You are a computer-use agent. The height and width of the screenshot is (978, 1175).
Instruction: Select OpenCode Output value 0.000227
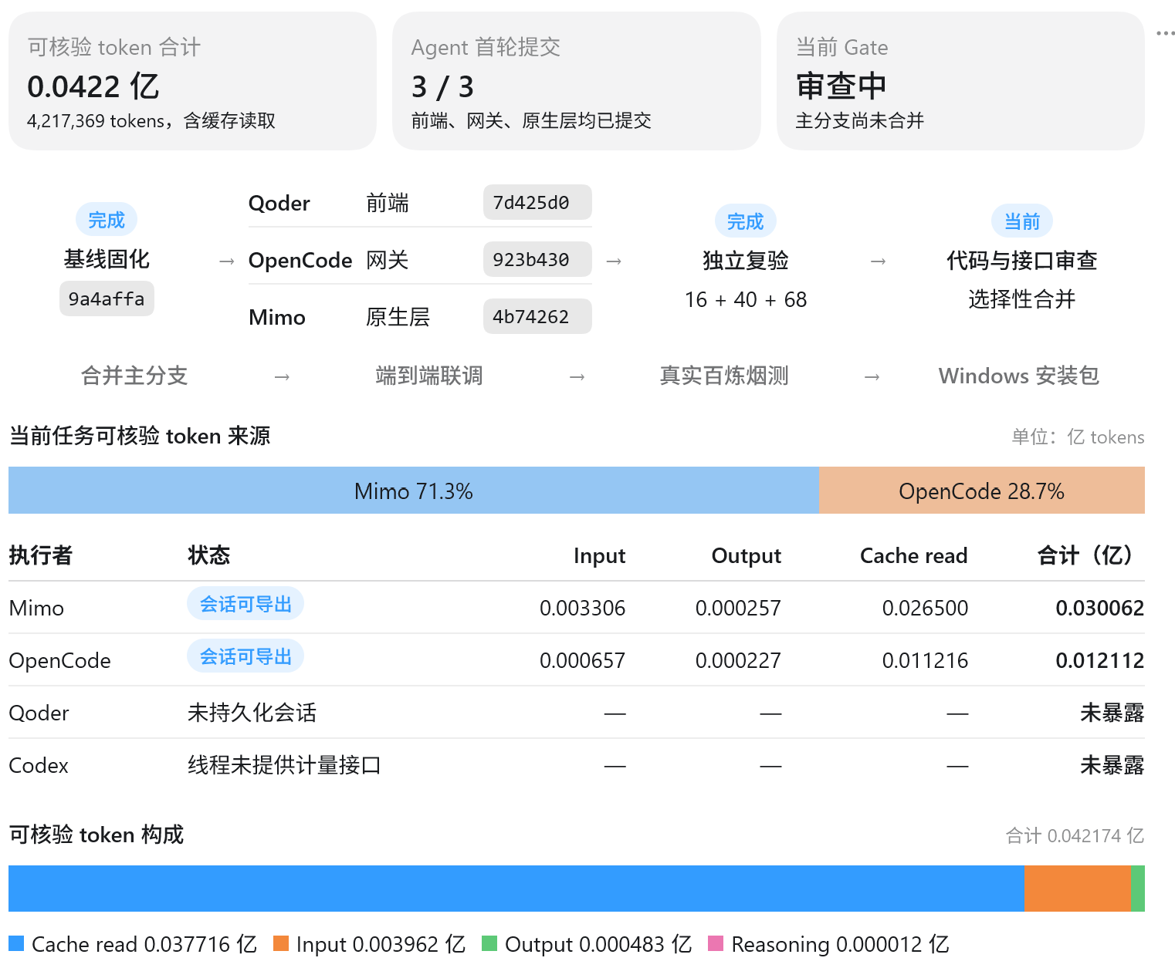coord(738,660)
